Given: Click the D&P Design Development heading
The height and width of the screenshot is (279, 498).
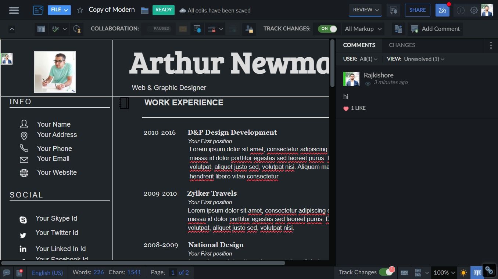Looking at the screenshot, I should pyautogui.click(x=232, y=133).
